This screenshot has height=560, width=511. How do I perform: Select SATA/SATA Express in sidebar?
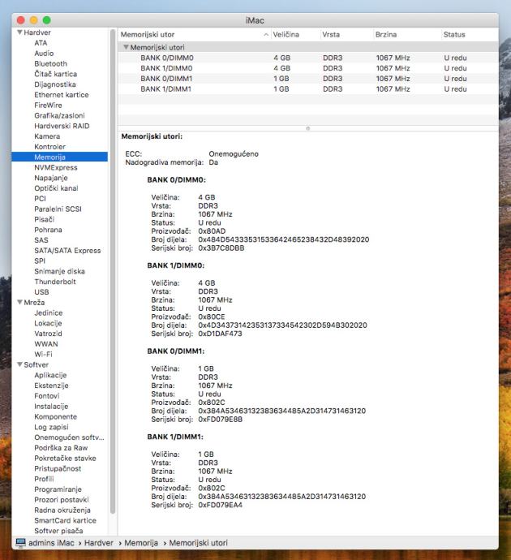click(x=67, y=250)
